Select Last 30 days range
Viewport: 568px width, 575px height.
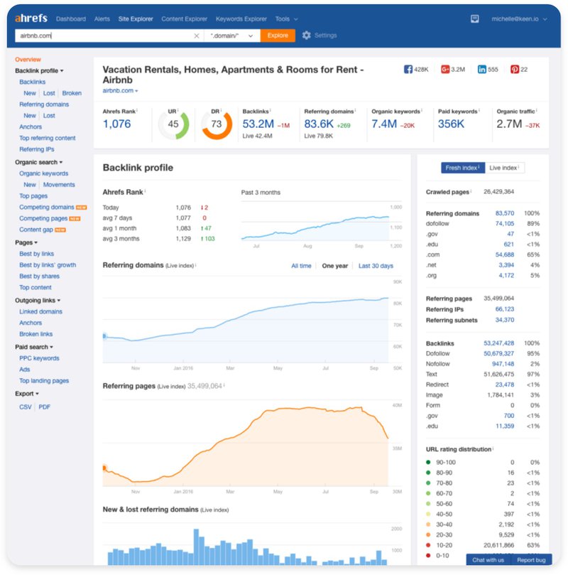376,266
